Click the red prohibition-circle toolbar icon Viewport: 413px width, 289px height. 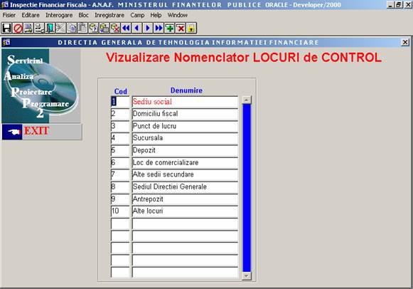(x=17, y=28)
